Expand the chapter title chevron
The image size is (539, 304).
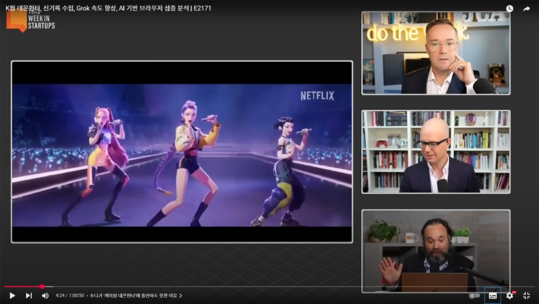[181, 295]
